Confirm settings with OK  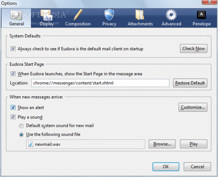click(166, 167)
